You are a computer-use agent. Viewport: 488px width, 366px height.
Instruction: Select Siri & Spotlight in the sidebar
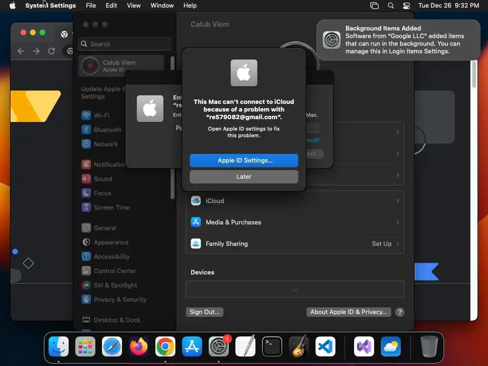pyautogui.click(x=109, y=285)
